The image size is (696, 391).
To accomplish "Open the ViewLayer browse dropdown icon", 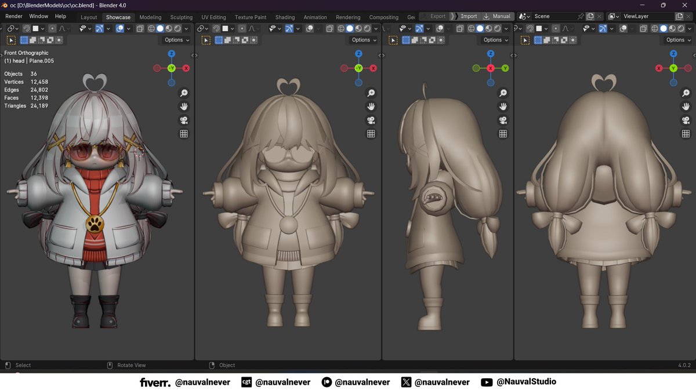I will 614,16.
